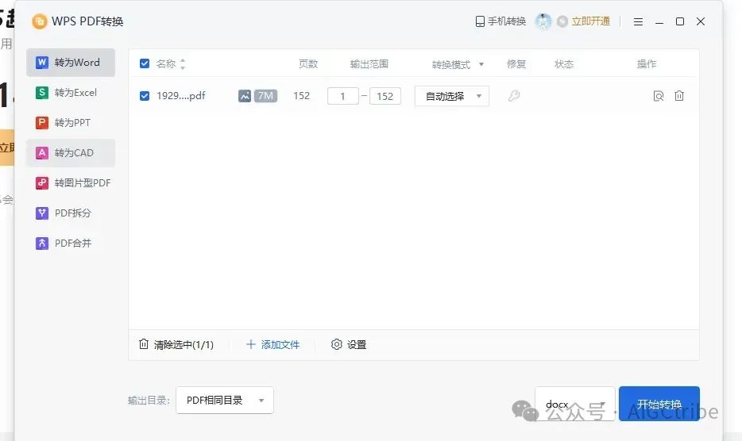Click the pink CAD A icon

tap(42, 153)
